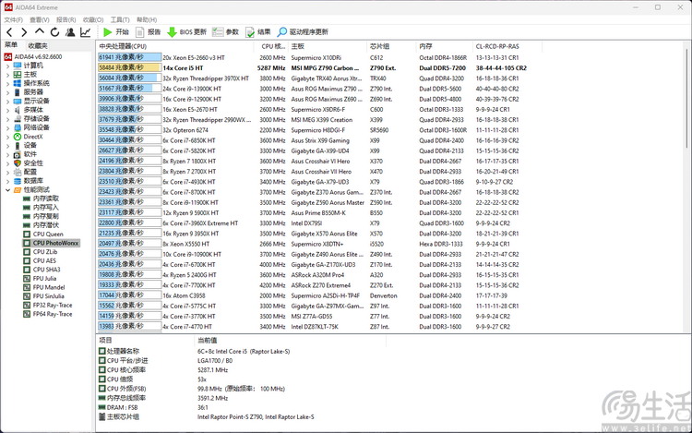Select the CPU ZLib benchmark icon
This screenshot has width=692, height=433.
[x=27, y=252]
